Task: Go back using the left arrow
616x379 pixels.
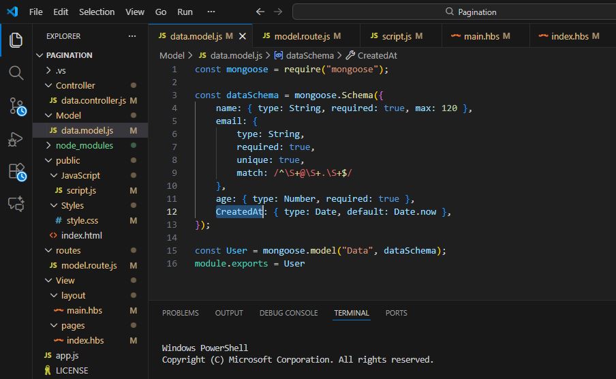Action: (x=260, y=12)
